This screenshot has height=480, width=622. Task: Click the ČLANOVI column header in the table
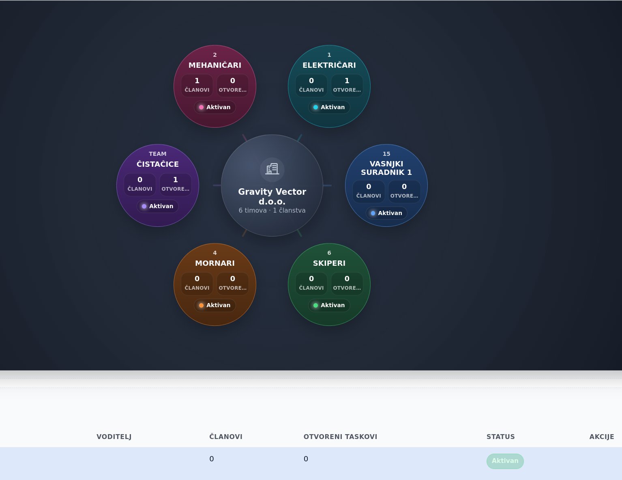click(226, 437)
